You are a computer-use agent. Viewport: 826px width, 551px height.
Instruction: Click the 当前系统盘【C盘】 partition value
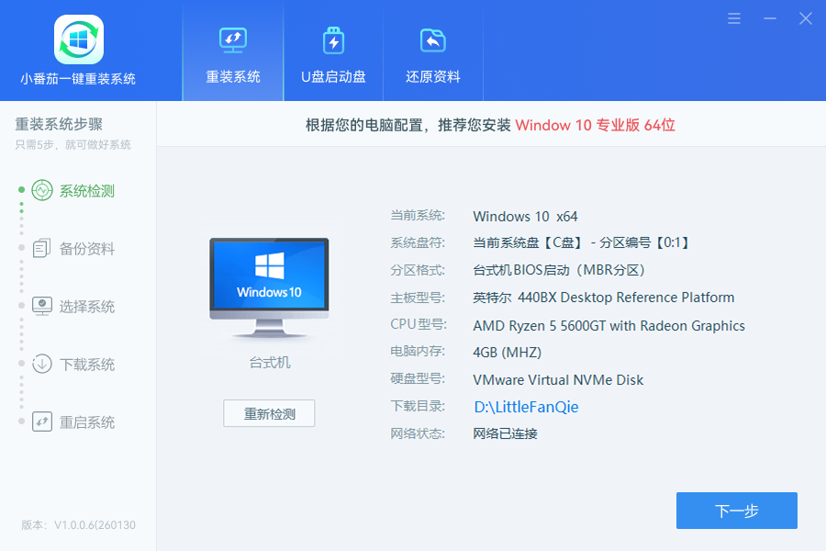tap(581, 243)
